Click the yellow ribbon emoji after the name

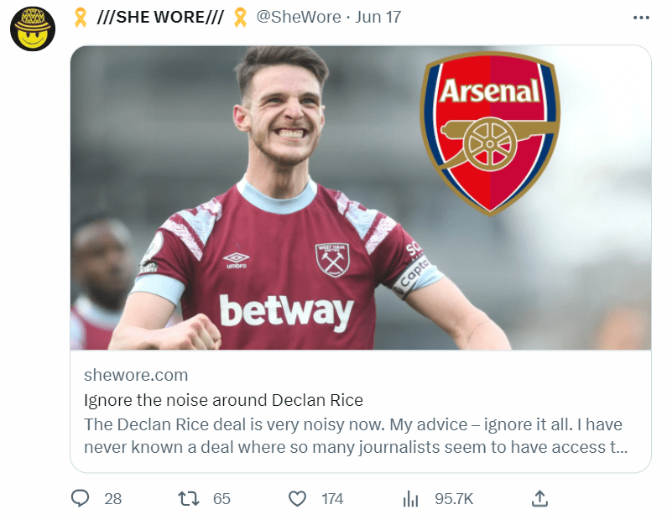240,18
